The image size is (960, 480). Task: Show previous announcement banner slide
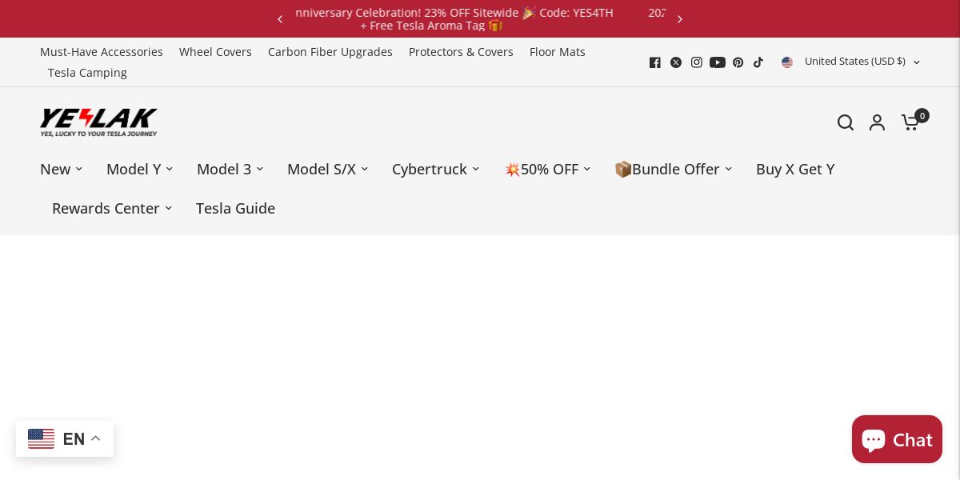coord(280,19)
